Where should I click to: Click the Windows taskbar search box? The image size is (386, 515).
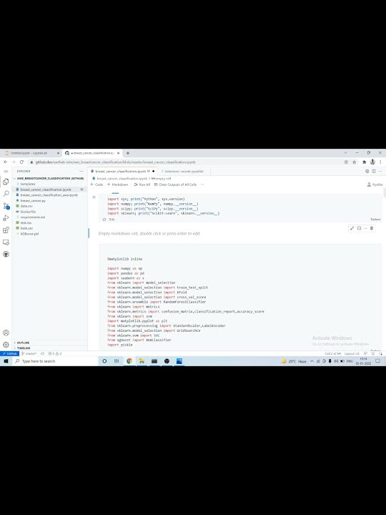54,361
